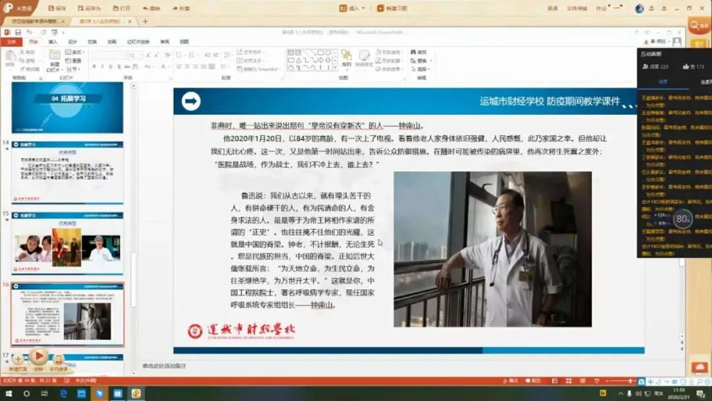Toggle underline text formatting

coord(111,67)
